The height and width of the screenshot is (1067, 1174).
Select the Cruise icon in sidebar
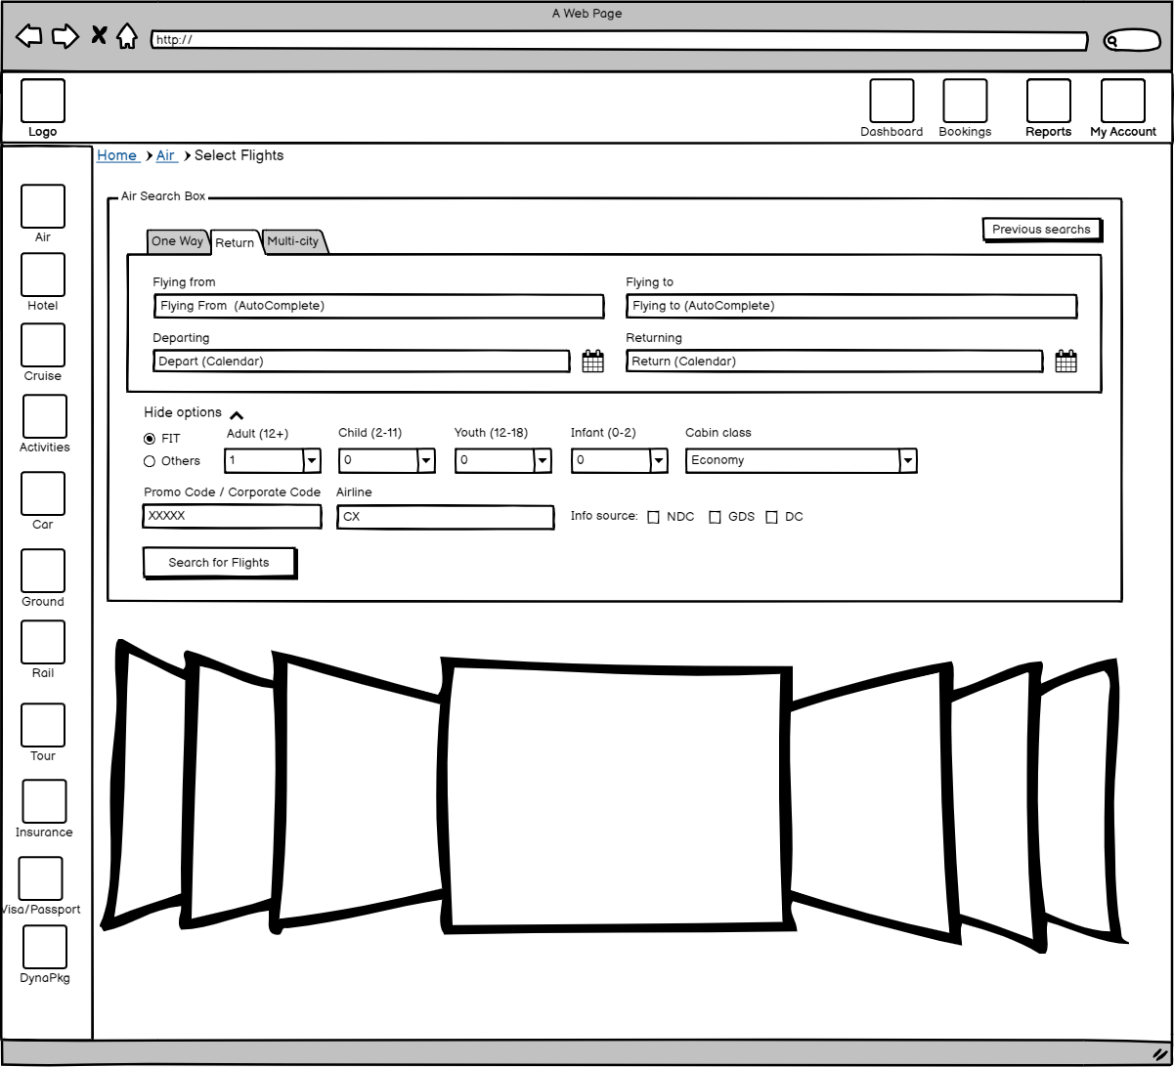tap(43, 346)
